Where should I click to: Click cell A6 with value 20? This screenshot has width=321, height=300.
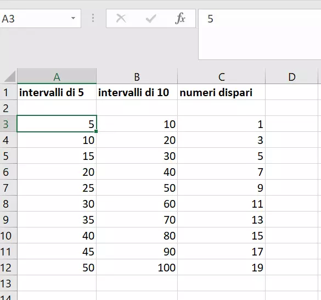(57, 171)
